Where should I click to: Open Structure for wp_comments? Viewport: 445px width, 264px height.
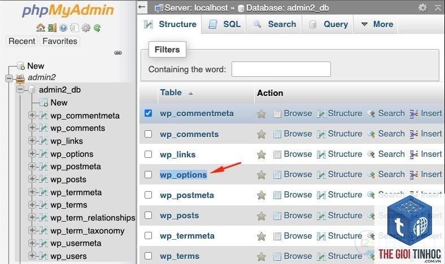coord(339,134)
